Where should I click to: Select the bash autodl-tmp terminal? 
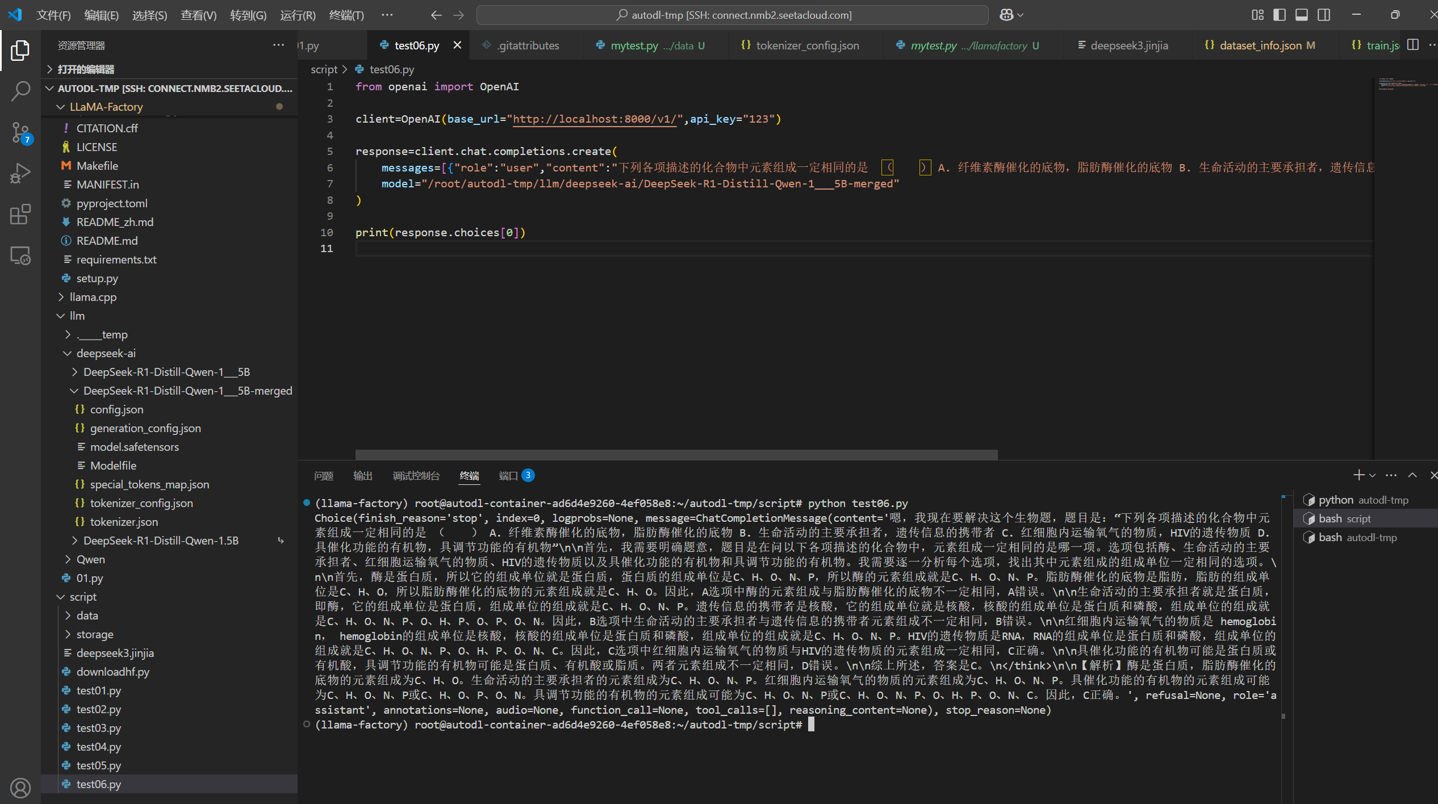[x=1365, y=537]
